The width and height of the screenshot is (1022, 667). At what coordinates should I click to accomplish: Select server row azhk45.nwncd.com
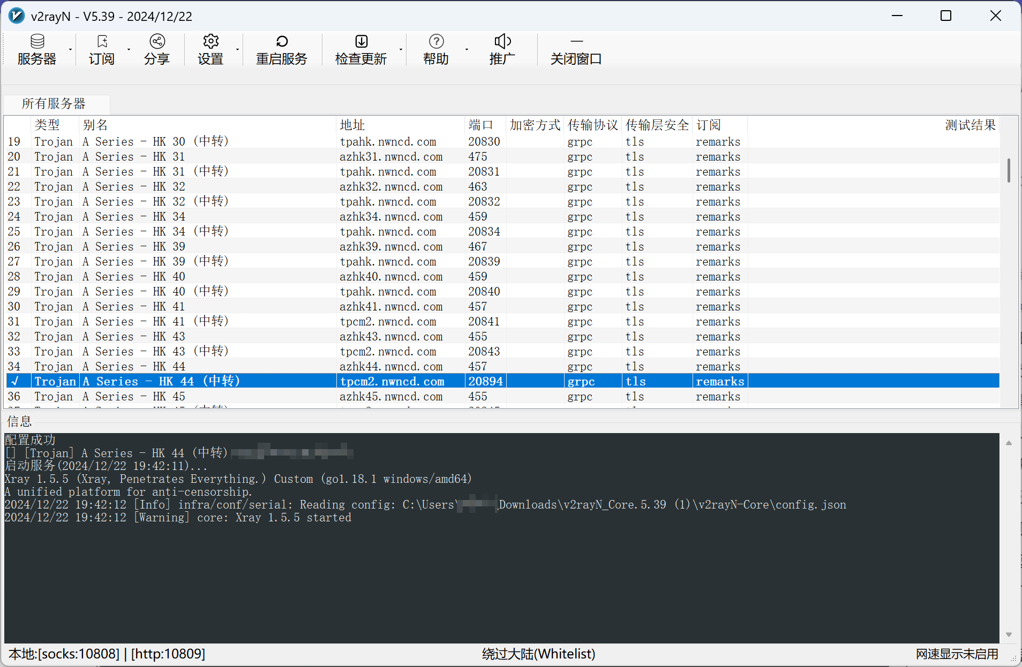502,396
